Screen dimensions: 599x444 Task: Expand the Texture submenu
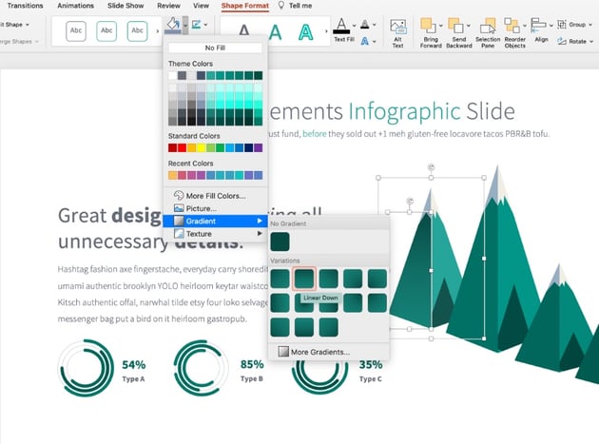[199, 233]
